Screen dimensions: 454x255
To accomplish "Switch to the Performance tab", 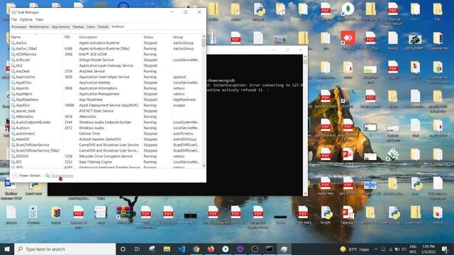I will 39,27.
